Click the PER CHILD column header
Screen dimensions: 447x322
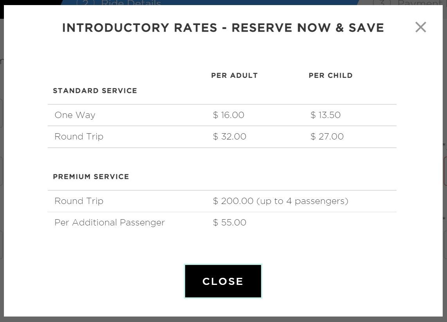click(331, 75)
